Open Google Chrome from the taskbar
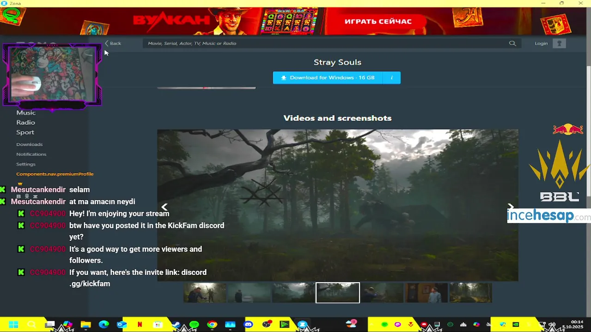 coord(212,324)
